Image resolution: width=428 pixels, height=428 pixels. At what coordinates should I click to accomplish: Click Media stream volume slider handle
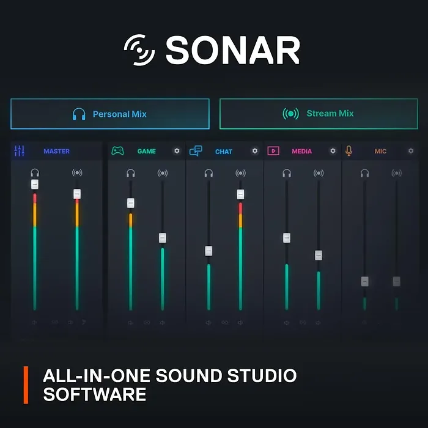coord(318,255)
